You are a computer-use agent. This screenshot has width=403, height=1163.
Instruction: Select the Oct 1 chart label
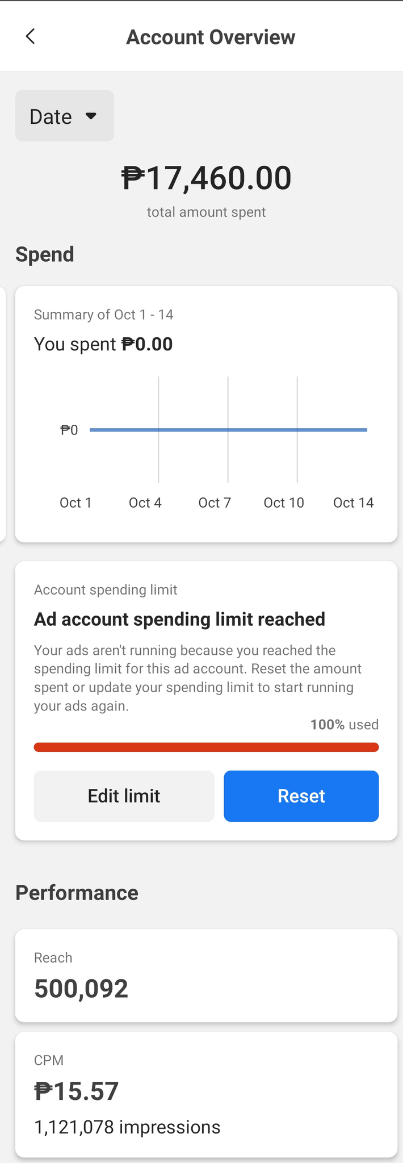(75, 503)
